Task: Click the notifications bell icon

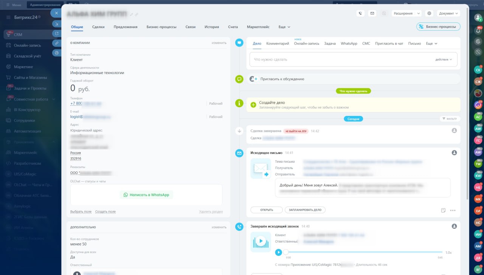Action: (478, 30)
